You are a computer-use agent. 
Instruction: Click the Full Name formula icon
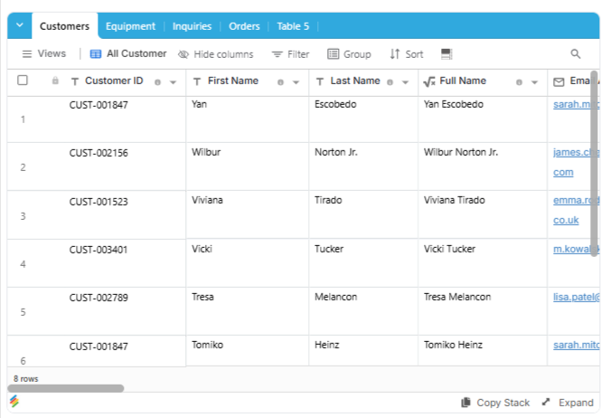[x=429, y=81]
